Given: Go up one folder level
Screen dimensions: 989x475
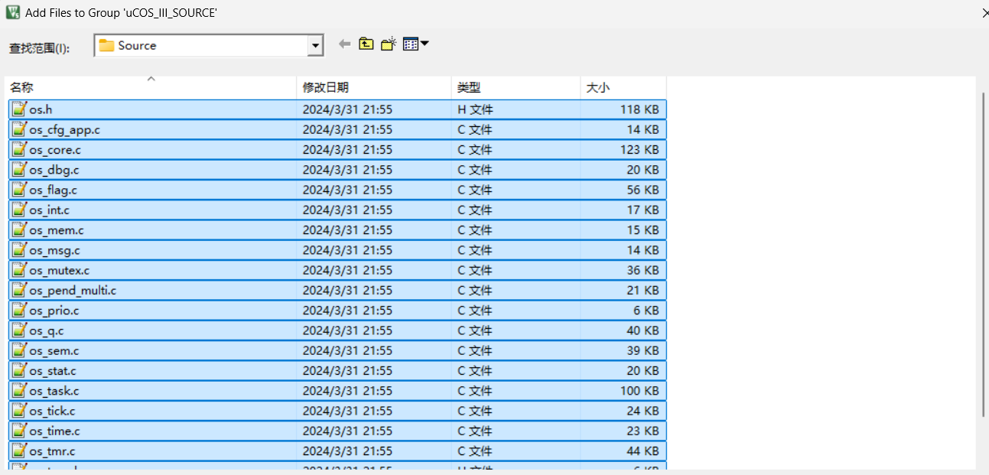Looking at the screenshot, I should 366,44.
